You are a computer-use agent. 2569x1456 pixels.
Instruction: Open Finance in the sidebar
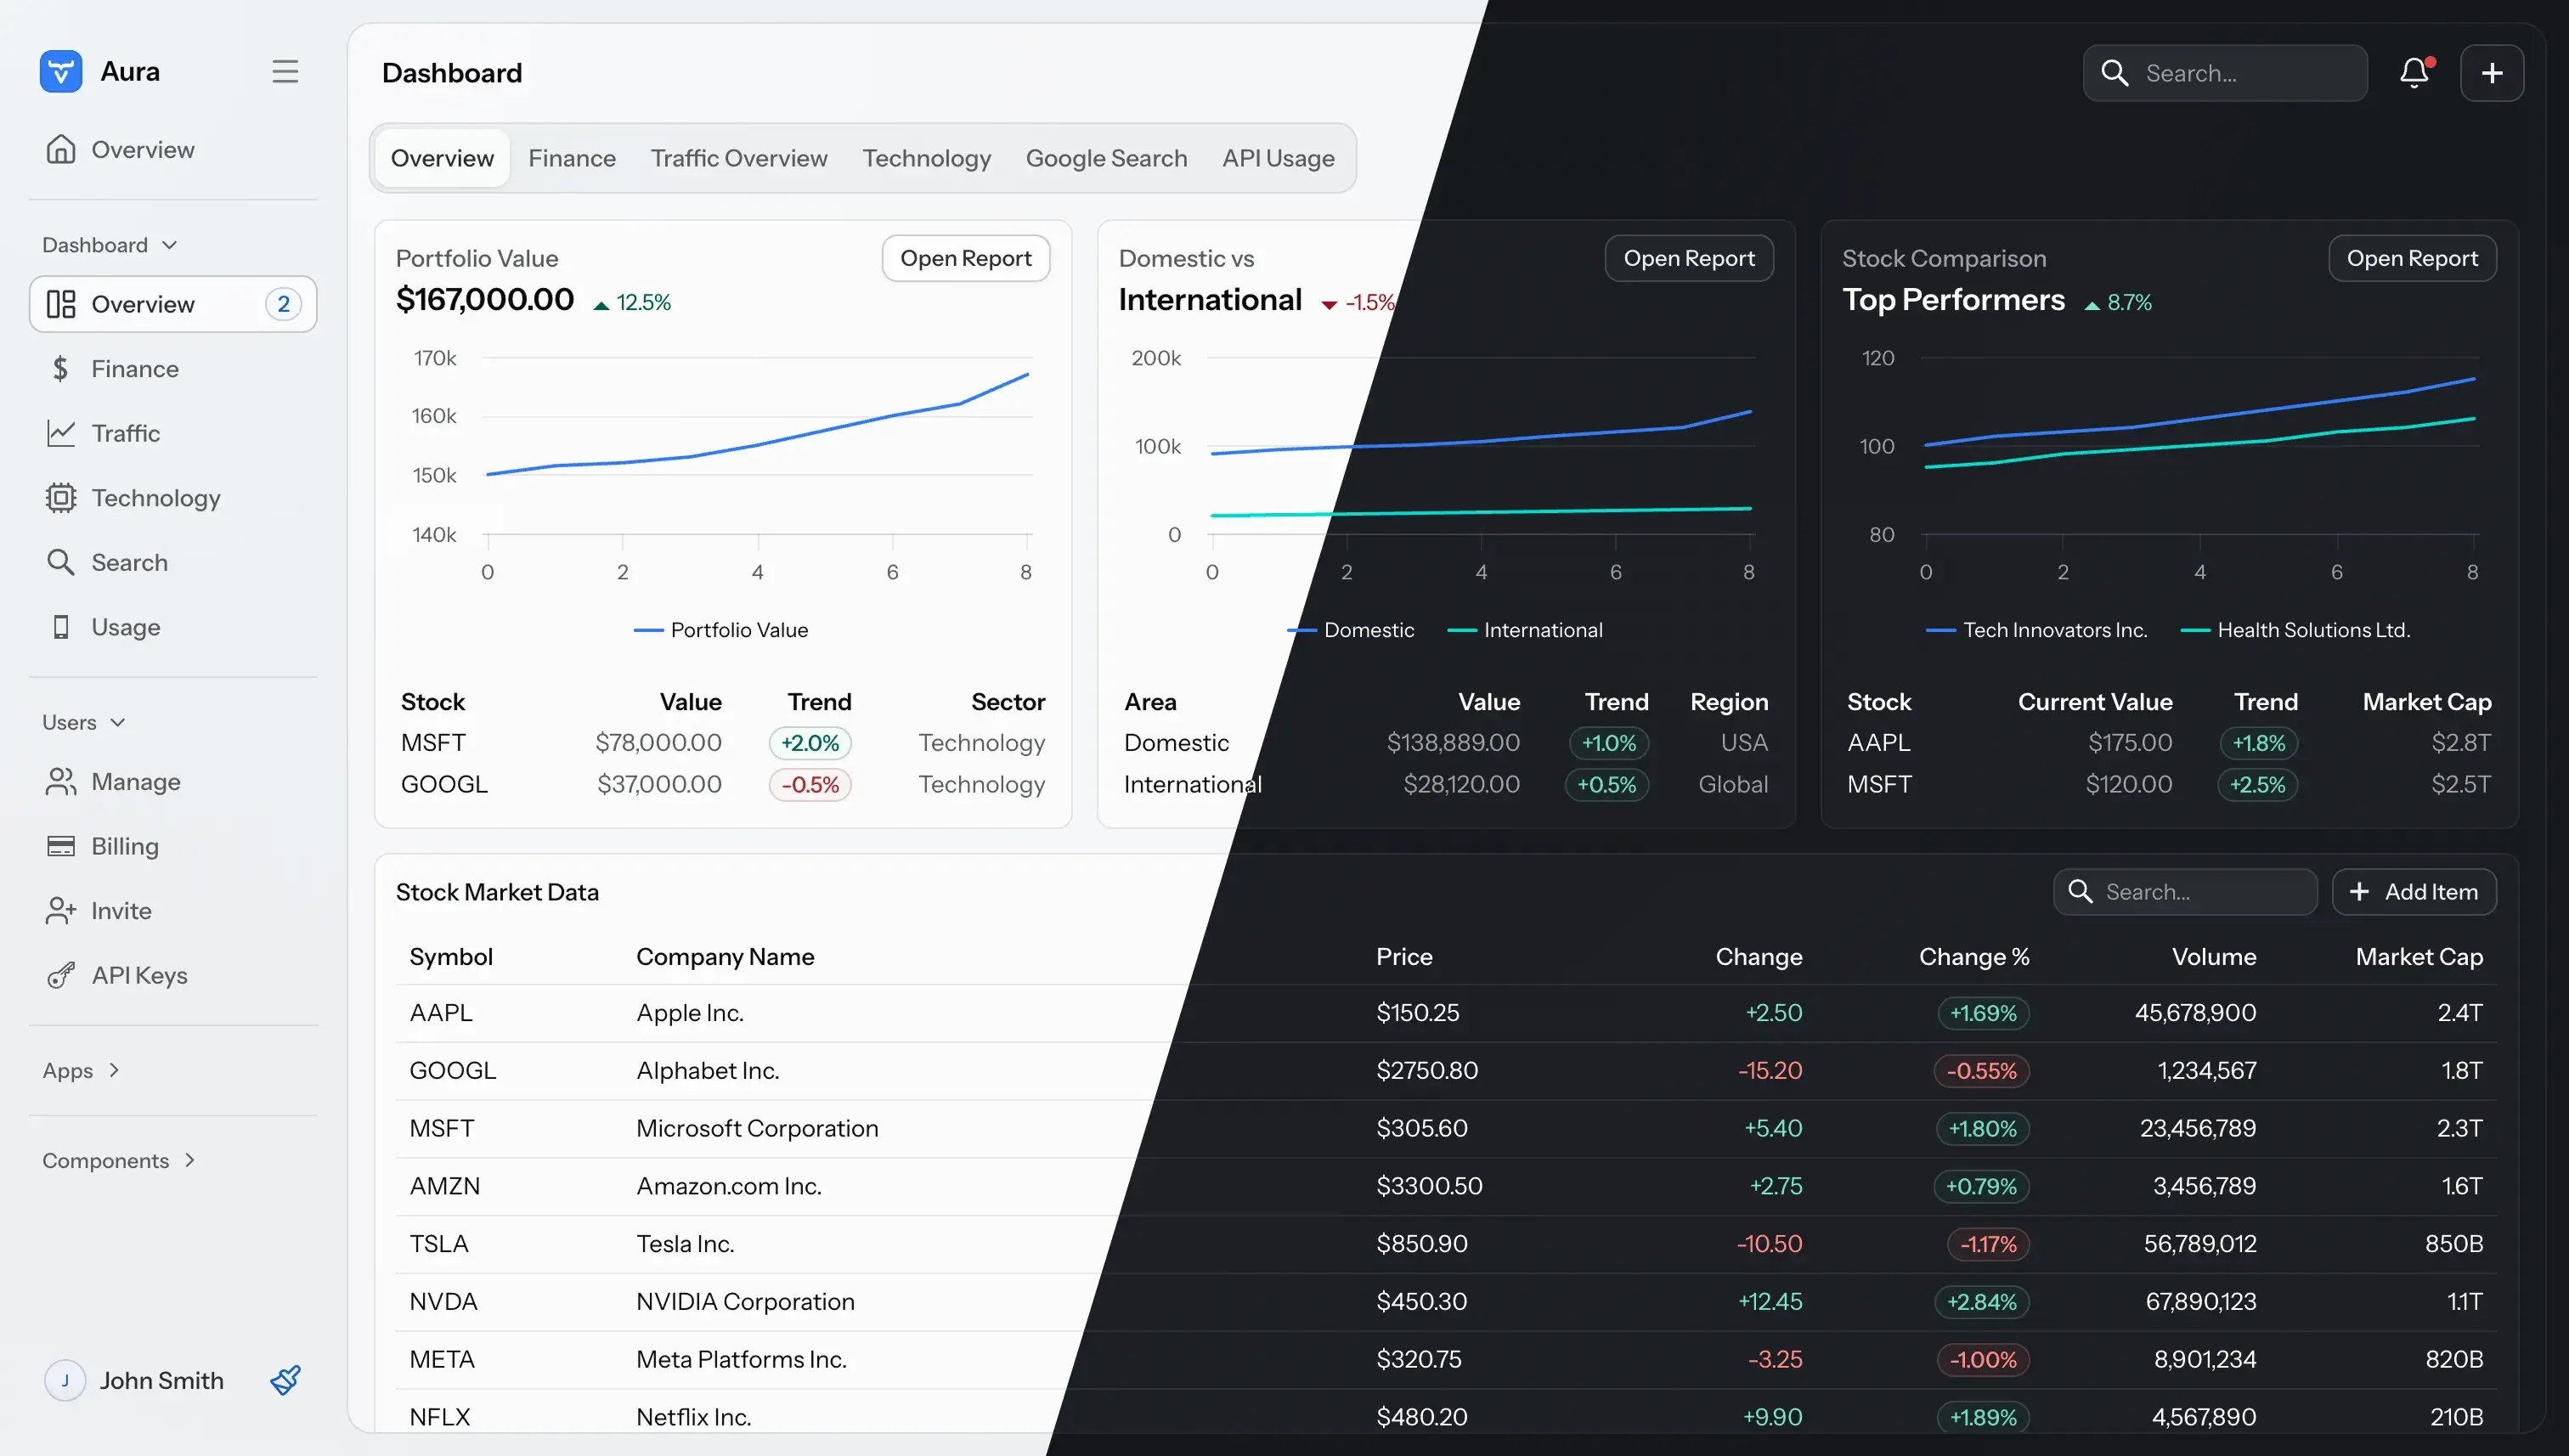pyautogui.click(x=134, y=369)
